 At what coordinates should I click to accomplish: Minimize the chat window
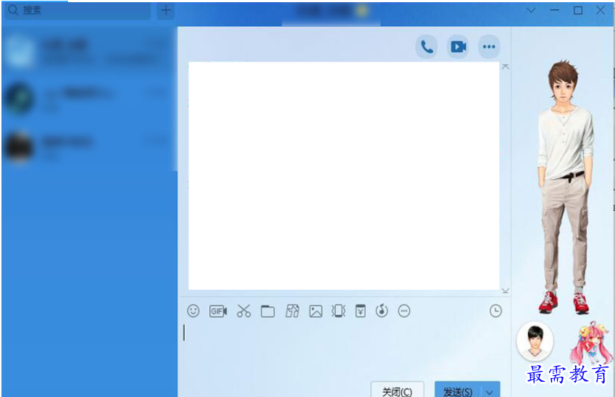tap(555, 10)
